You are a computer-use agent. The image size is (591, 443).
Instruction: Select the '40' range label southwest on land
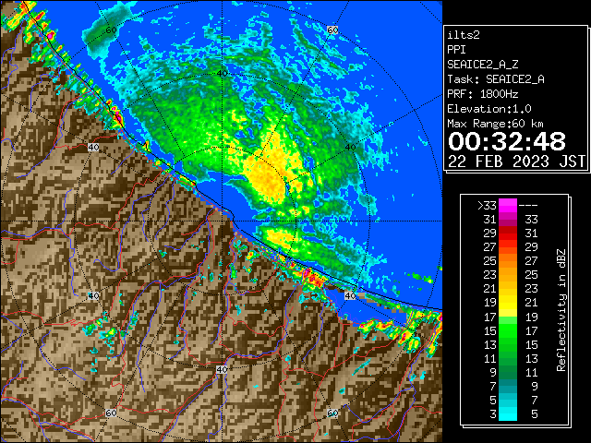coord(93,295)
